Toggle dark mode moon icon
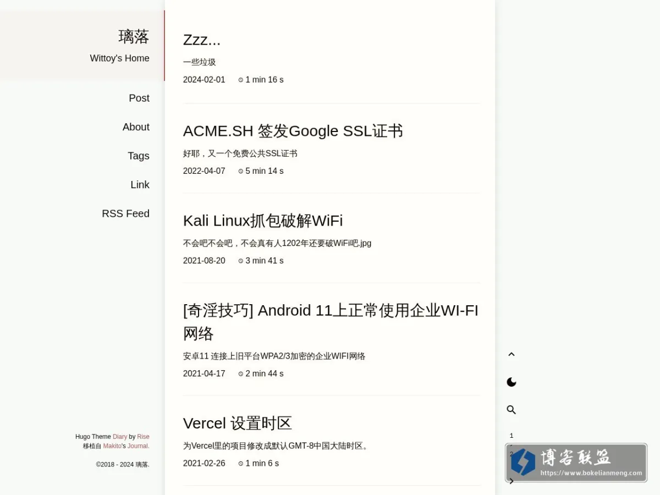This screenshot has width=660, height=495. [512, 382]
